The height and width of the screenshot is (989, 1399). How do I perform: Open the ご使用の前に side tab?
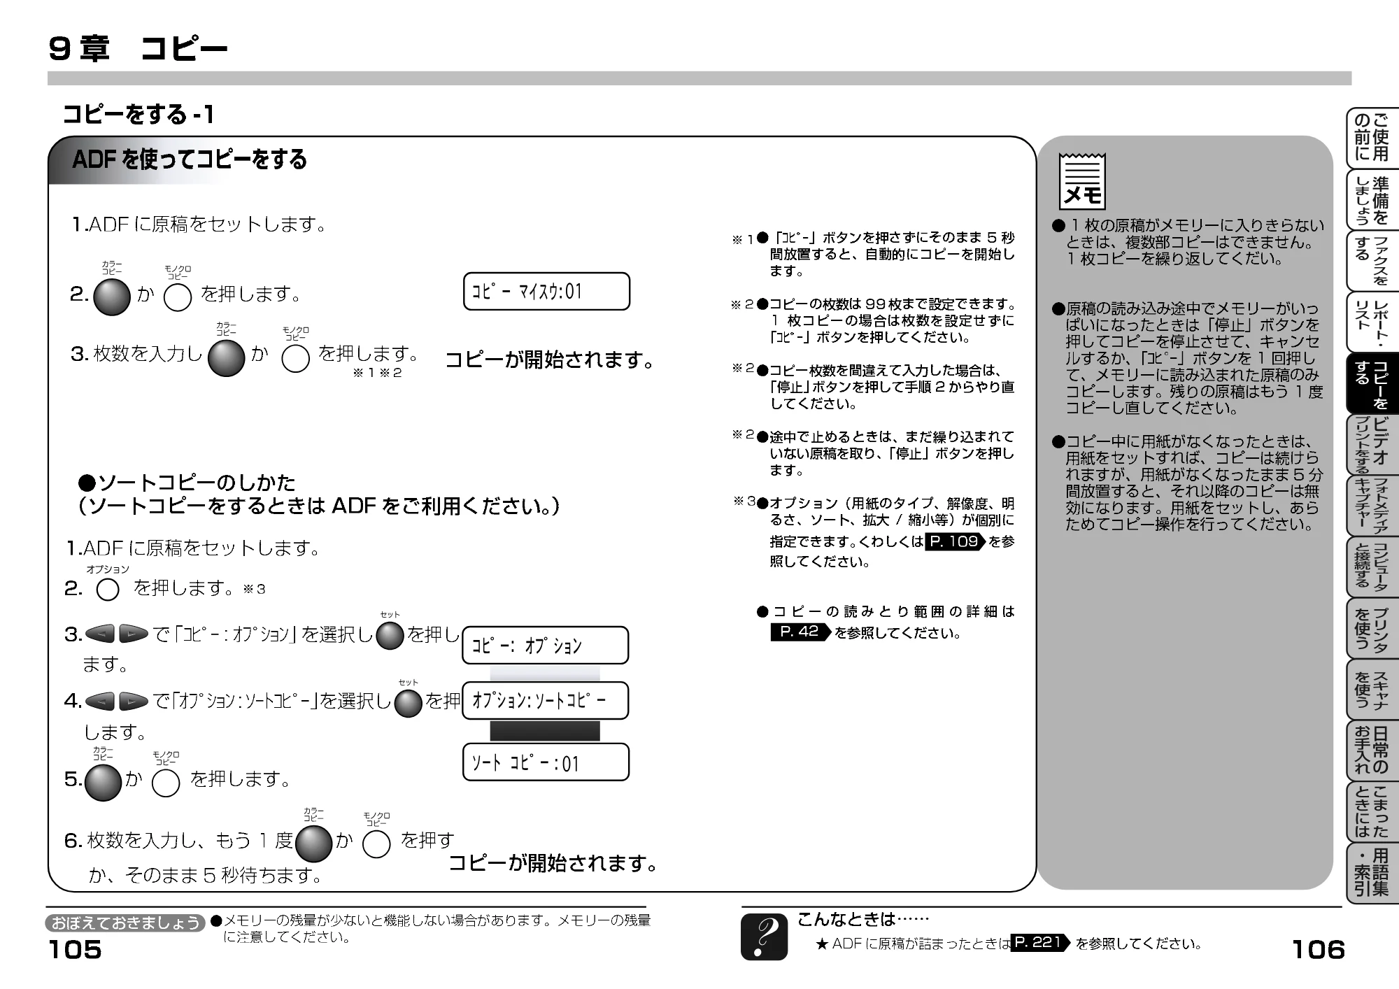tap(1372, 137)
